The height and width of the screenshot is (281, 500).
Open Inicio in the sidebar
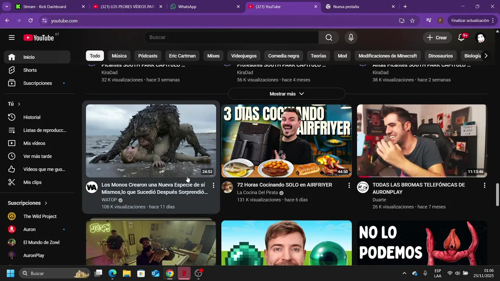coord(37,57)
